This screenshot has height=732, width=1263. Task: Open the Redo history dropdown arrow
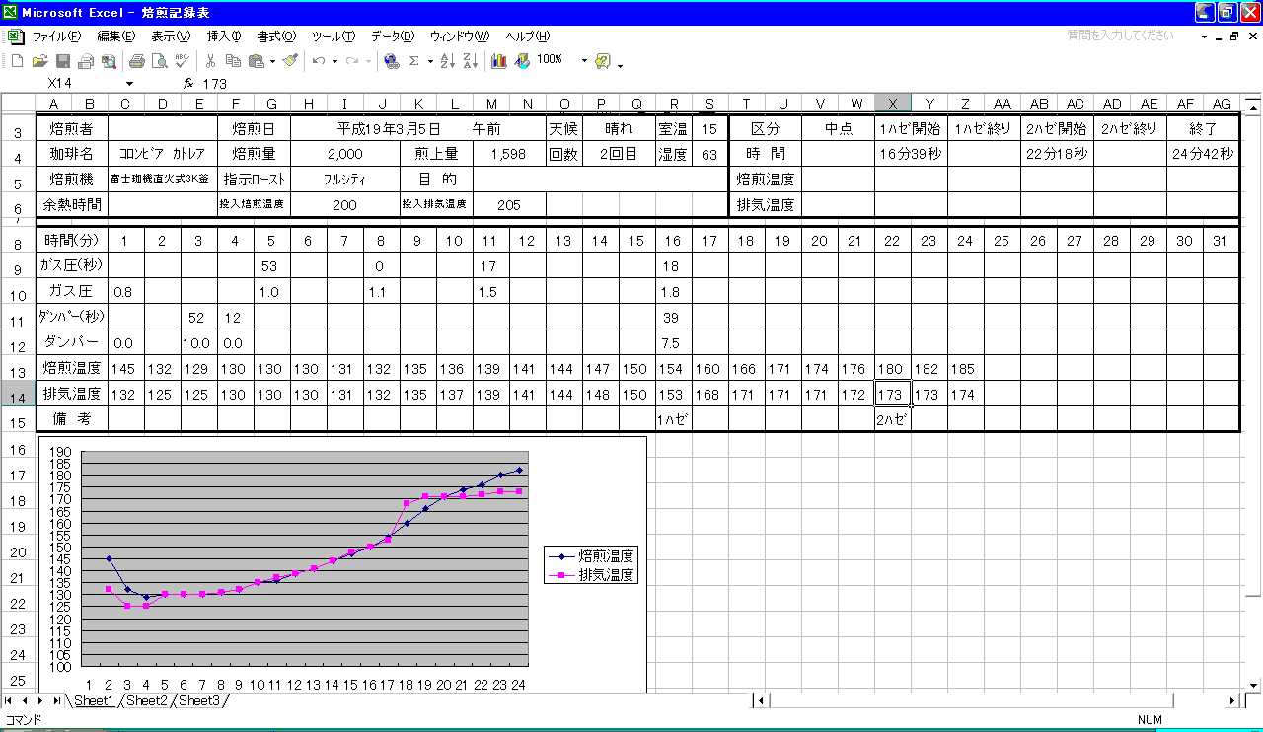coord(369,61)
